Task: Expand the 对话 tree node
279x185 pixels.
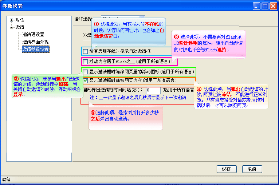Action: coord(11,20)
